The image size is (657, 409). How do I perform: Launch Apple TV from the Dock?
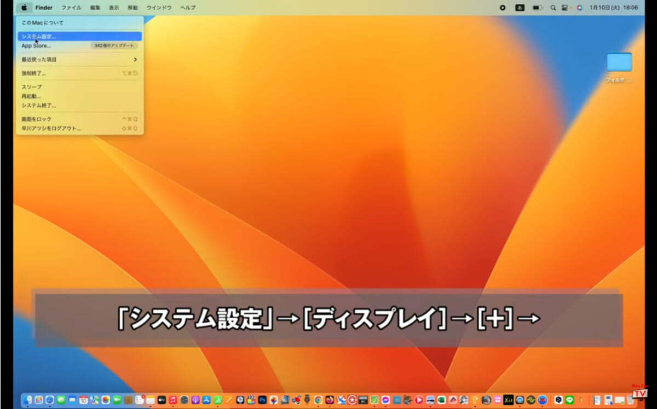point(162,400)
